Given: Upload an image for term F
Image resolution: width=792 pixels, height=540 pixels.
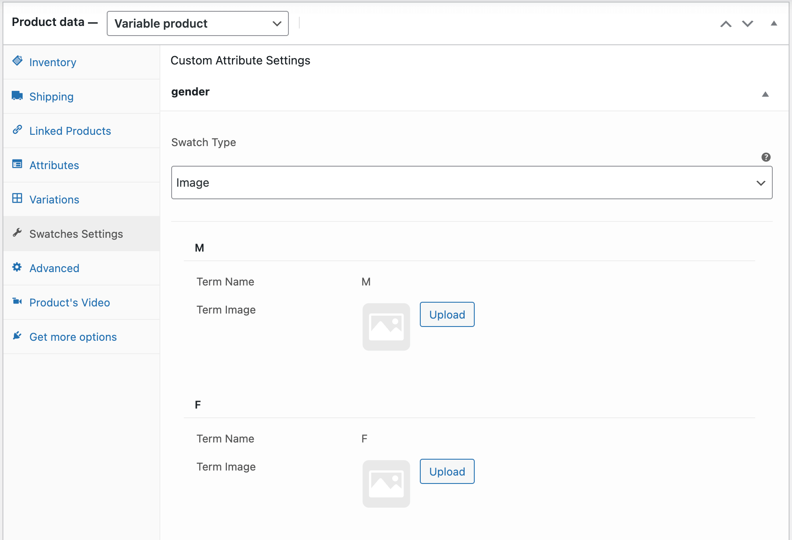Looking at the screenshot, I should [447, 472].
